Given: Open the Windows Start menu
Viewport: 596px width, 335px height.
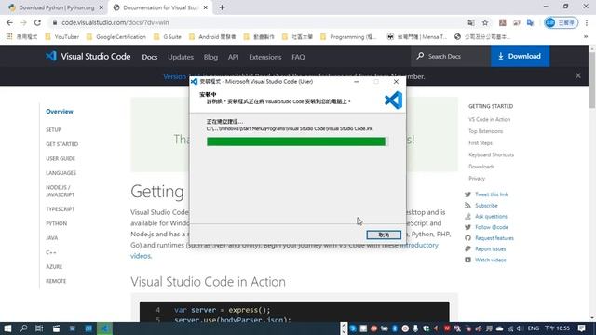Looking at the screenshot, I should (7, 328).
